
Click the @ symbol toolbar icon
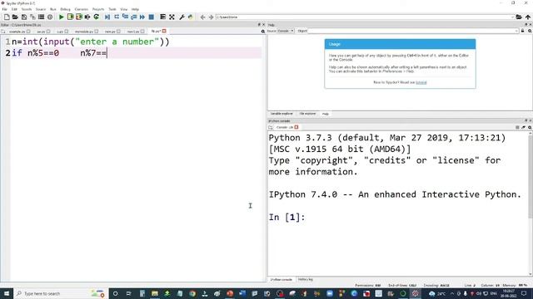click(50, 17)
